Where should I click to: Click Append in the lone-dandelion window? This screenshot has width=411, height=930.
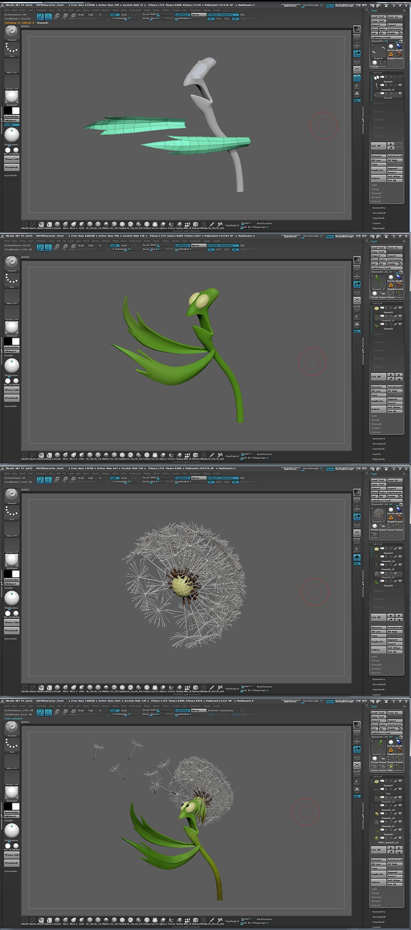(x=395, y=640)
